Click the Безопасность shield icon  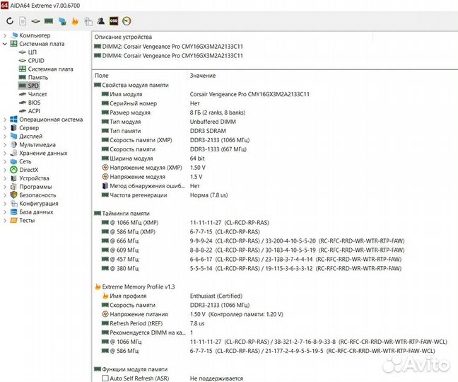pyautogui.click(x=13, y=195)
